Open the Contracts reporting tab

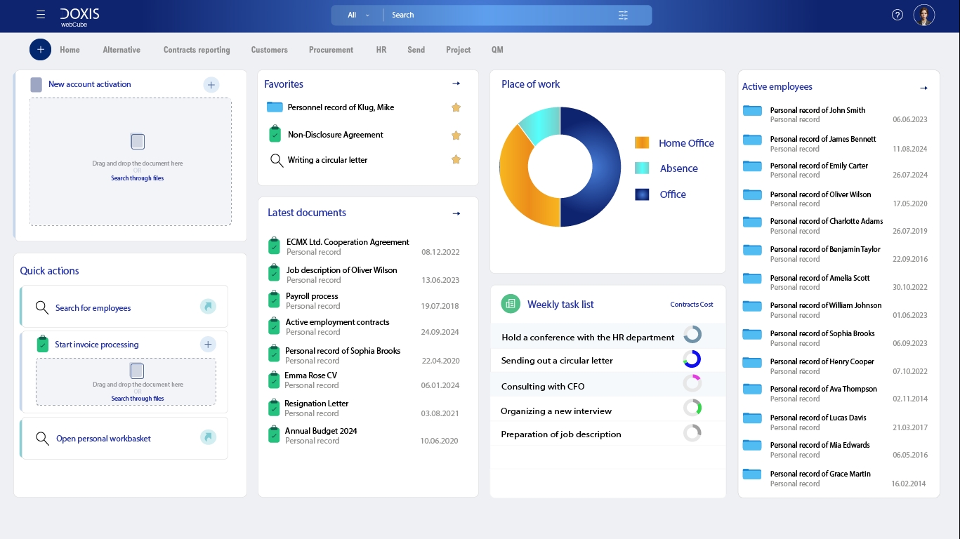197,50
